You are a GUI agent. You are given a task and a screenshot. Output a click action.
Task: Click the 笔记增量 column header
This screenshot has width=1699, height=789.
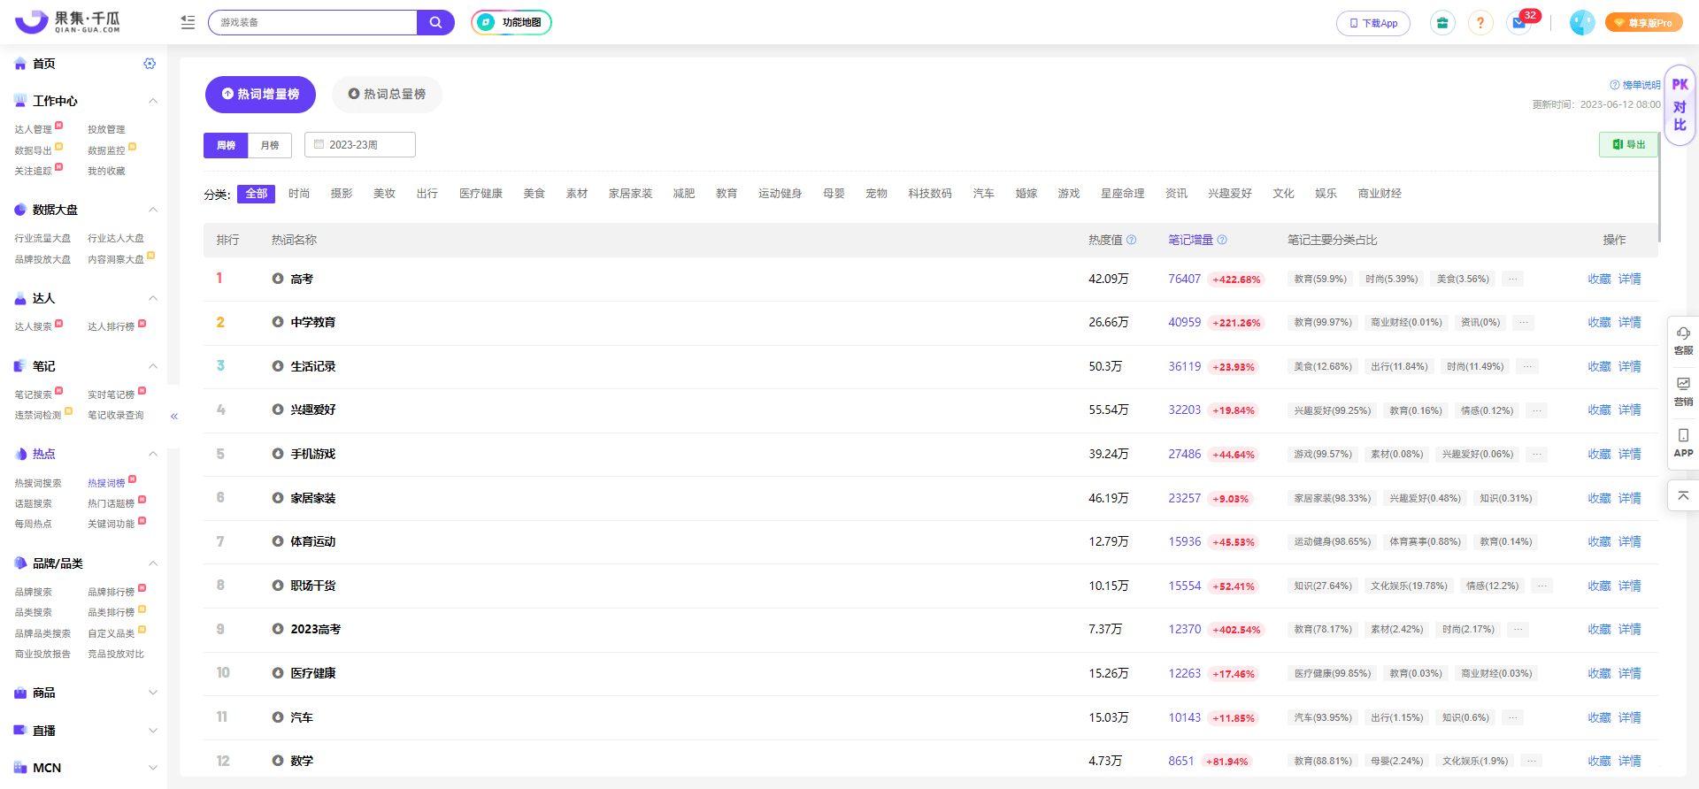tap(1191, 240)
